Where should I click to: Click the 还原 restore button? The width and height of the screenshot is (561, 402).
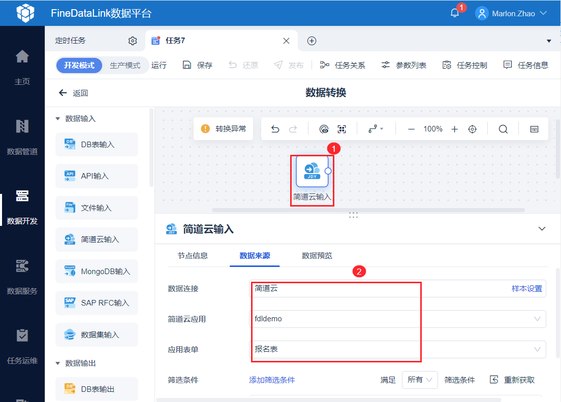pyautogui.click(x=243, y=65)
